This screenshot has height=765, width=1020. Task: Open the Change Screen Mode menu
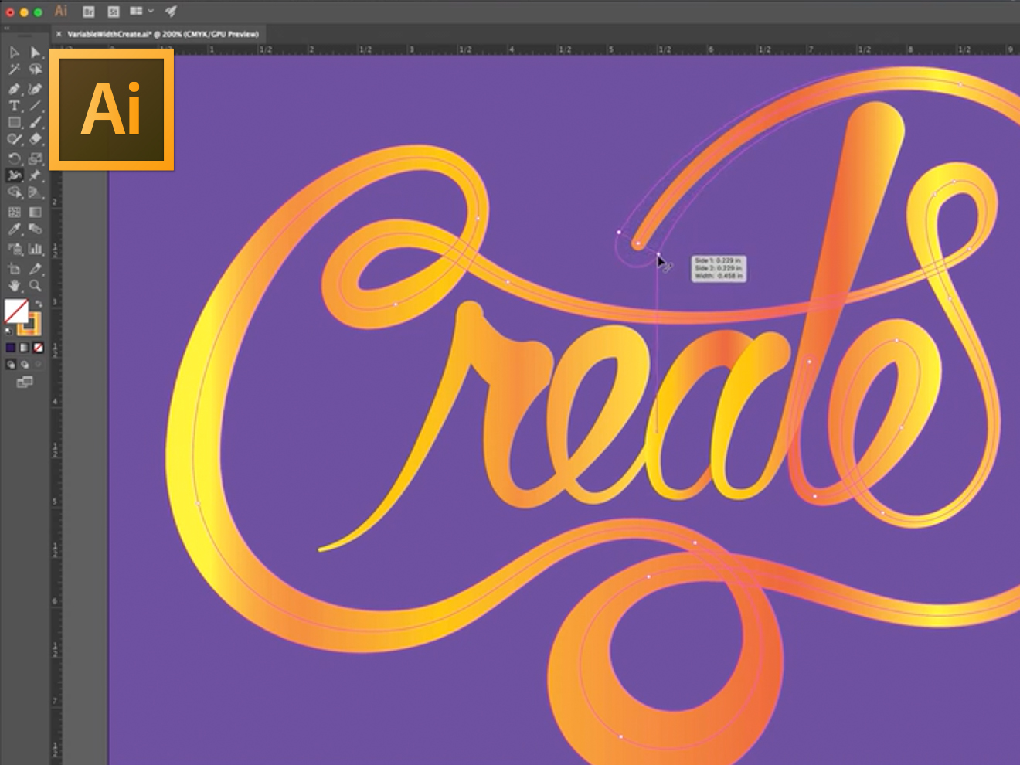tap(25, 382)
